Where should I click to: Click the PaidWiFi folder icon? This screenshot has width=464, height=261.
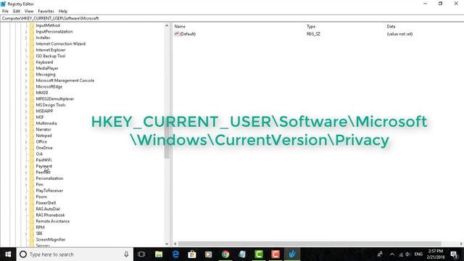(x=32, y=159)
